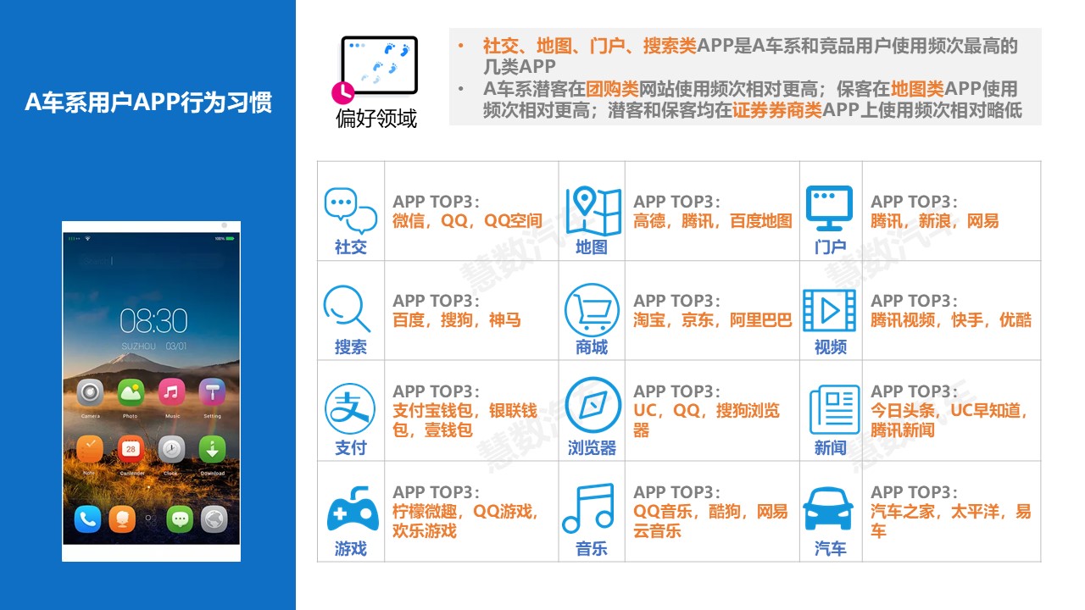This screenshot has width=1085, height=610.
Task: Select text 腾讯，新浪，网易
Action: point(935,221)
